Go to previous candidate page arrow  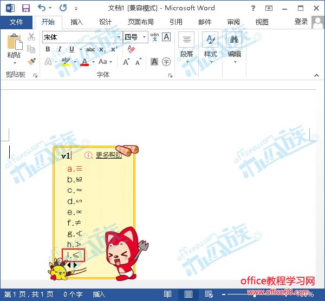point(69,265)
